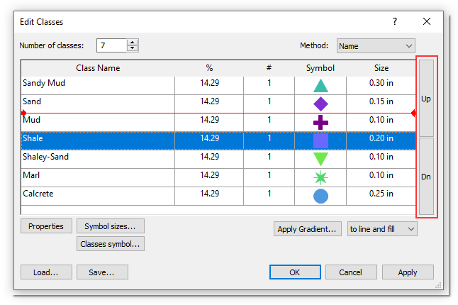
Task: Open the Method dropdown showing Name
Action: [x=376, y=46]
